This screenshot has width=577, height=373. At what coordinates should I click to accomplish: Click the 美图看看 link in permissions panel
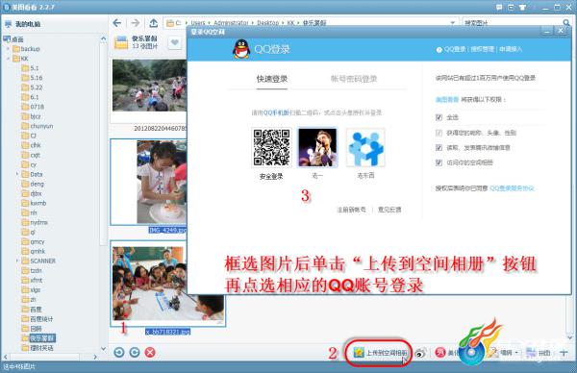click(447, 99)
